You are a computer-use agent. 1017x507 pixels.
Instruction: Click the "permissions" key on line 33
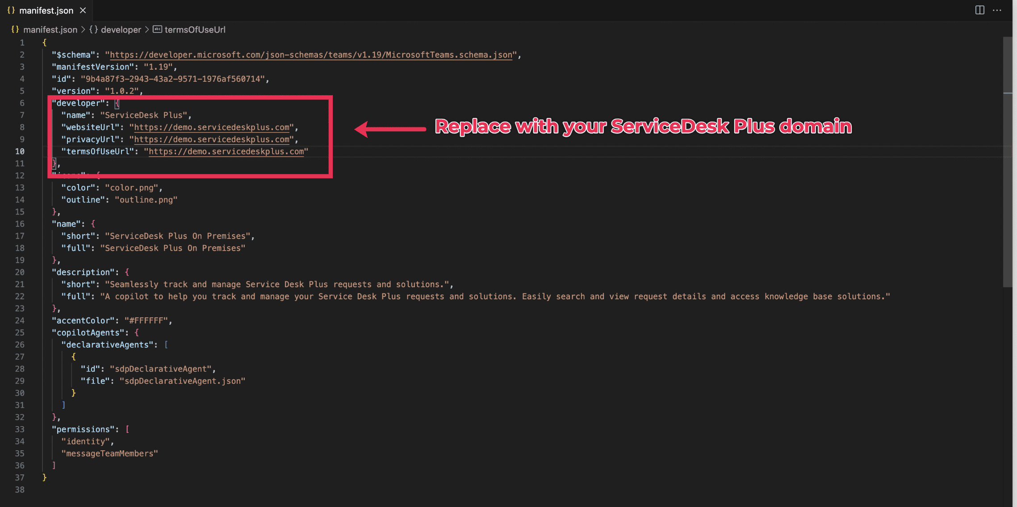point(83,429)
